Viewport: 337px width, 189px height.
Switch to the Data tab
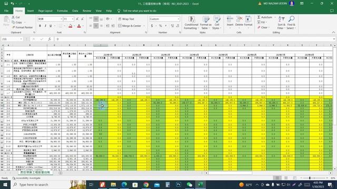pyautogui.click(x=75, y=10)
